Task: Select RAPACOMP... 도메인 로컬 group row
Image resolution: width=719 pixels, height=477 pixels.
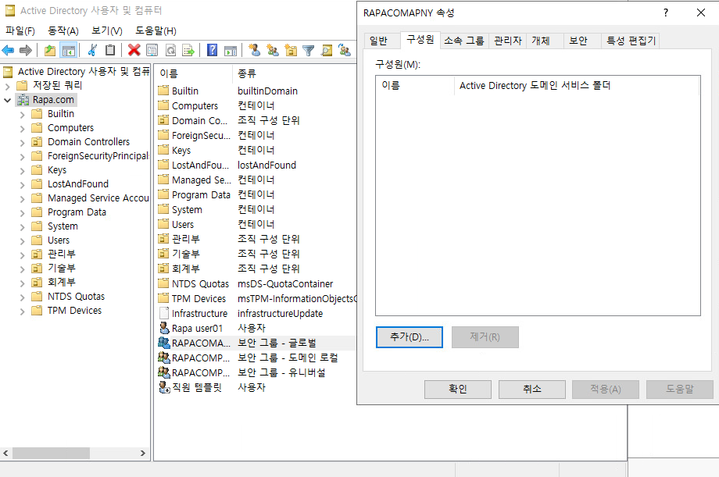Action: (255, 358)
